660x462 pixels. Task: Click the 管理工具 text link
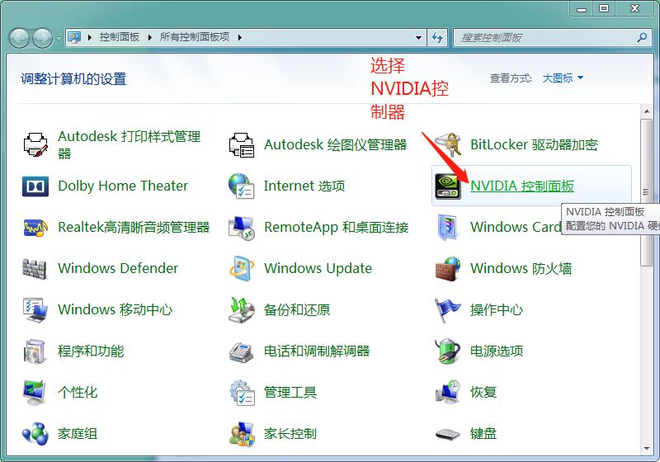[290, 392]
